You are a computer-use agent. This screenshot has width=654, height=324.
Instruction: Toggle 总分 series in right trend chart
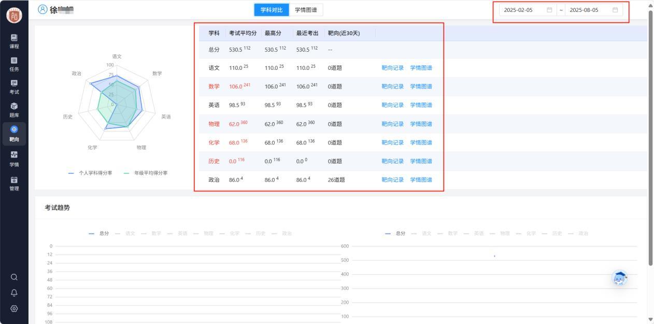coord(396,233)
